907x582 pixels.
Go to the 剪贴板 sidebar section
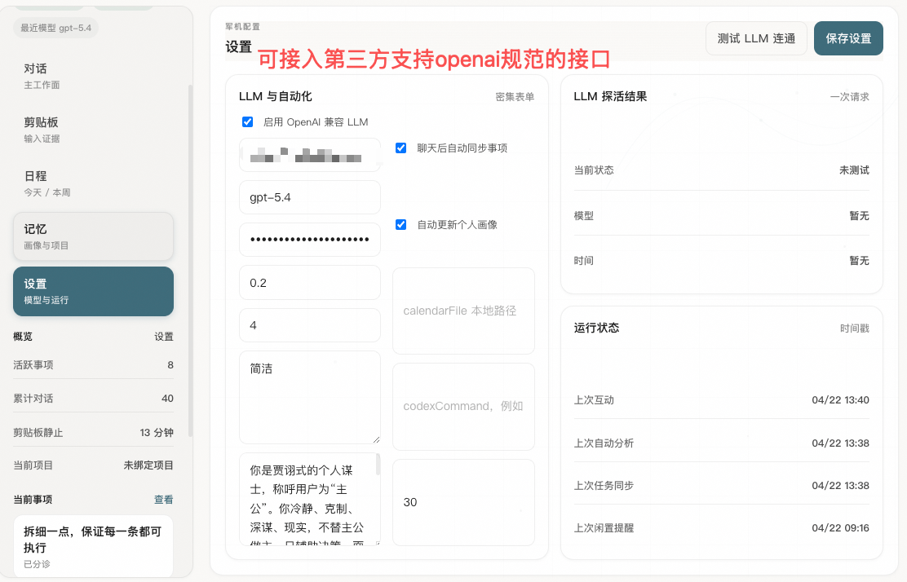pos(93,130)
